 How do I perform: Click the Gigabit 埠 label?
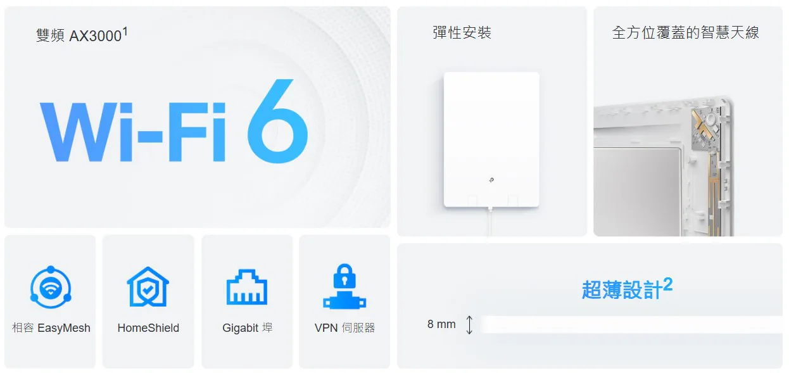click(x=247, y=328)
